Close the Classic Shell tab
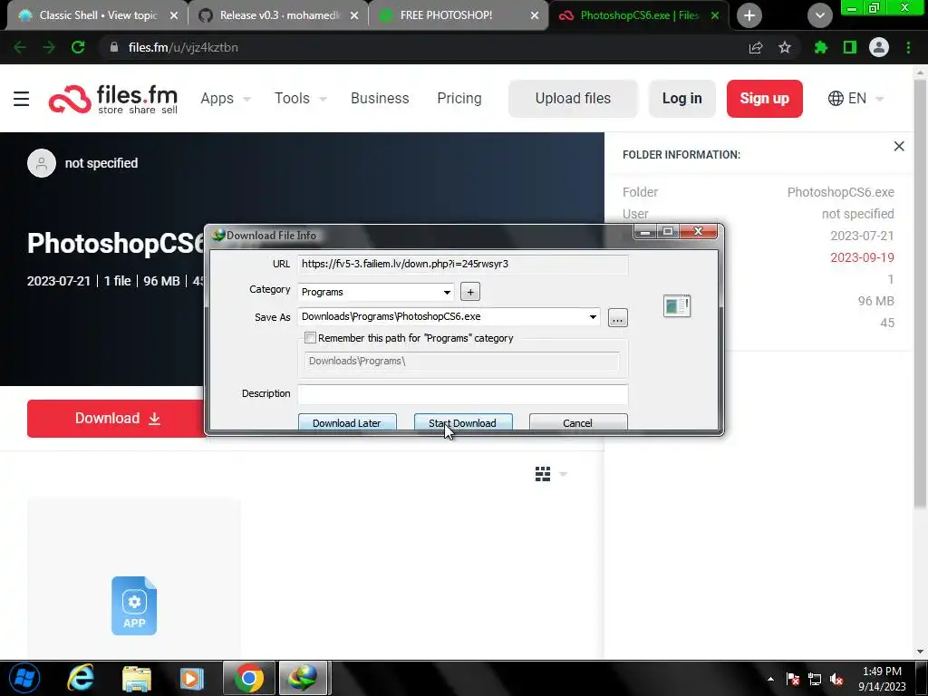Screen dimensions: 928x696 click(174, 16)
